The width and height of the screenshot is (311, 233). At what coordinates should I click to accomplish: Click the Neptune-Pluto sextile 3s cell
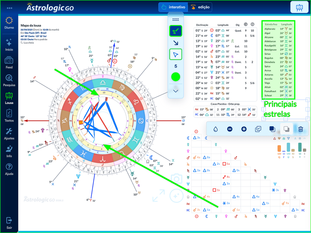coord(275,190)
